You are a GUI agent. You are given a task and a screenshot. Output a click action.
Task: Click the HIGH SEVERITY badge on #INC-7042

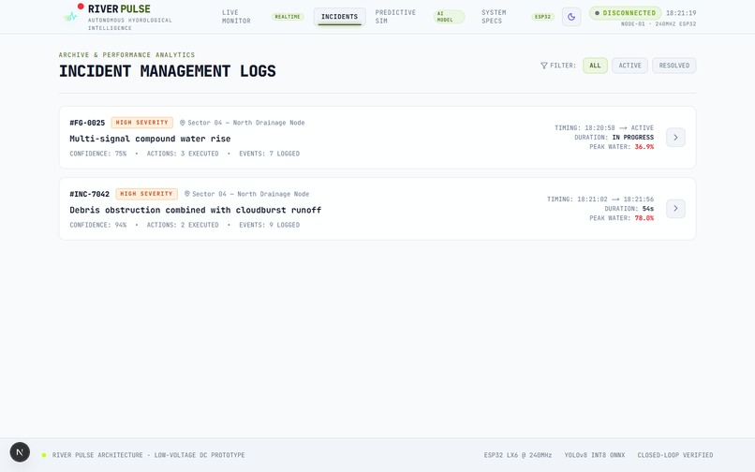tap(146, 194)
